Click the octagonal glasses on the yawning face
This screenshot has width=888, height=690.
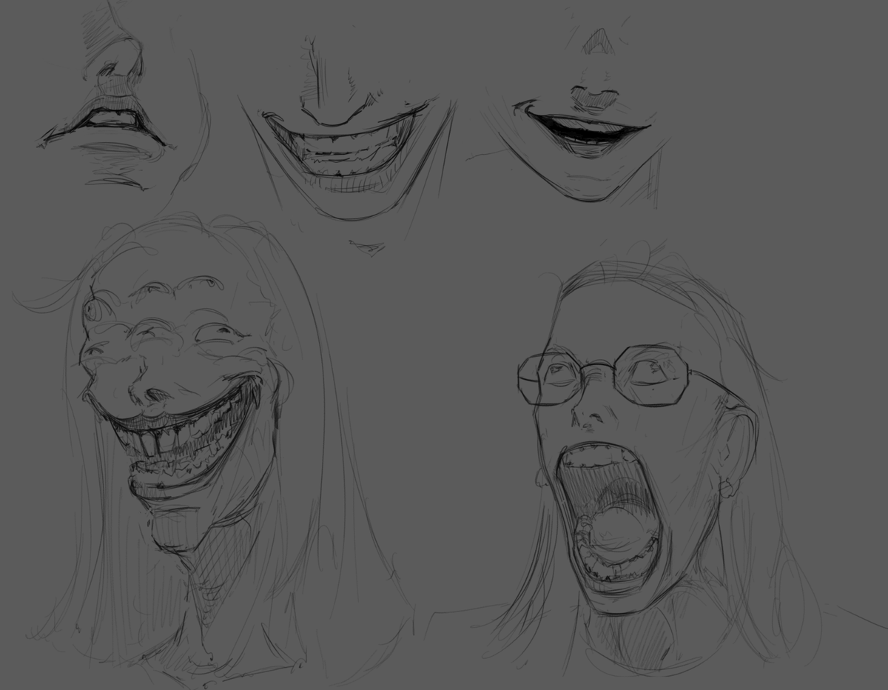[605, 375]
